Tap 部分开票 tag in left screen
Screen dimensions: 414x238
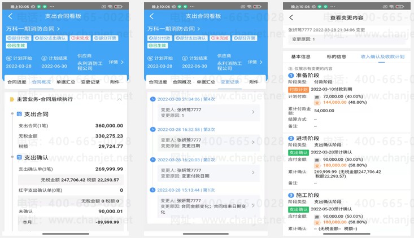[x=106, y=38]
